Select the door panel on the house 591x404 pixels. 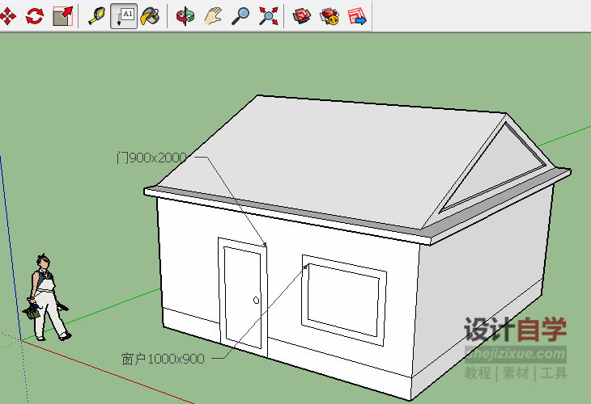tap(243, 297)
